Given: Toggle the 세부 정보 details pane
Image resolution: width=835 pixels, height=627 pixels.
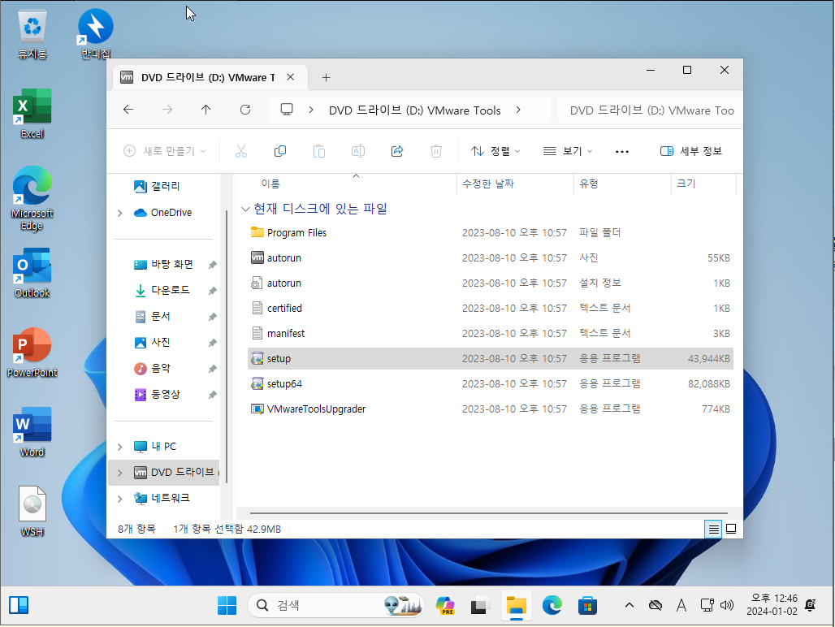Looking at the screenshot, I should tap(690, 151).
